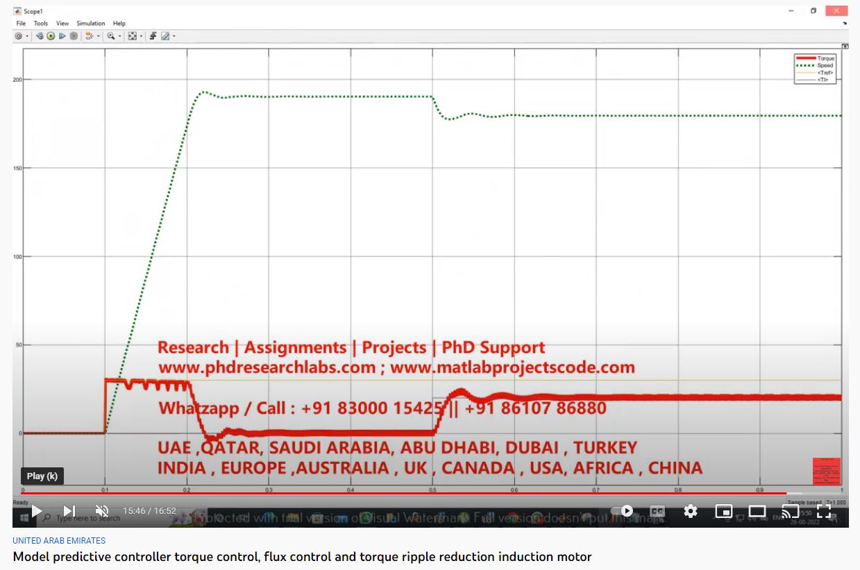860x570 pixels.
Task: Skip to the next video
Action: 69,511
